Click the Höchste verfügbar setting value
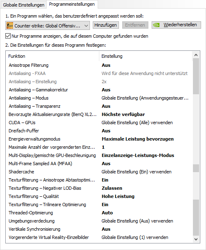The height and width of the screenshot is (250, 206). coord(123,114)
